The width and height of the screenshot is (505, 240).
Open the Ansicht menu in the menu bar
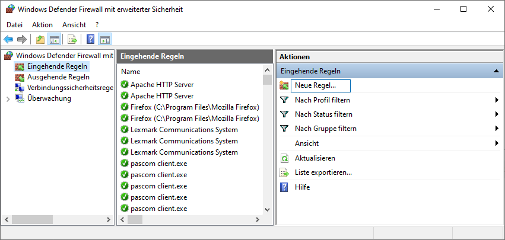click(74, 25)
